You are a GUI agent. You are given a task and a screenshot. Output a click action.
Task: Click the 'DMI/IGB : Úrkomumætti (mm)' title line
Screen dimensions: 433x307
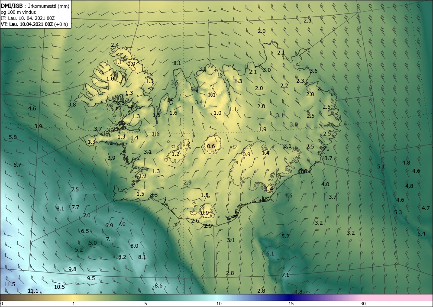35,6
